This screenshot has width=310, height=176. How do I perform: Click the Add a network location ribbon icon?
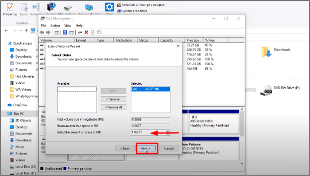(x=89, y=8)
